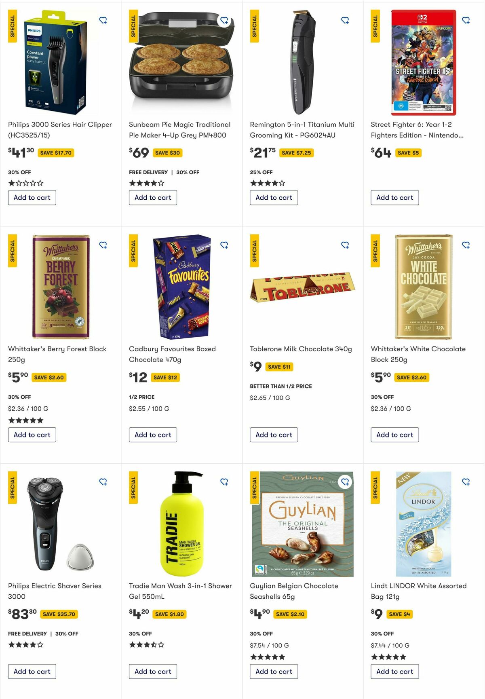This screenshot has height=699, width=485.
Task: Click the wishlist heart on Lindt LINDOR bag
Action: [467, 482]
